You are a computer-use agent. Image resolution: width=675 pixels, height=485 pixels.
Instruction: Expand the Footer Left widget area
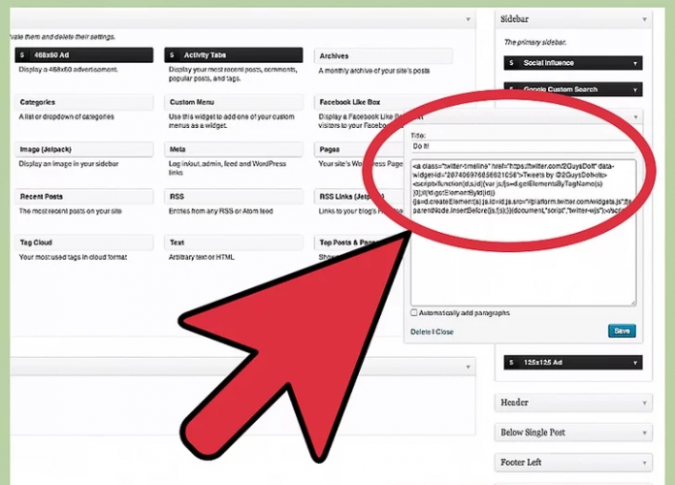tap(645, 463)
